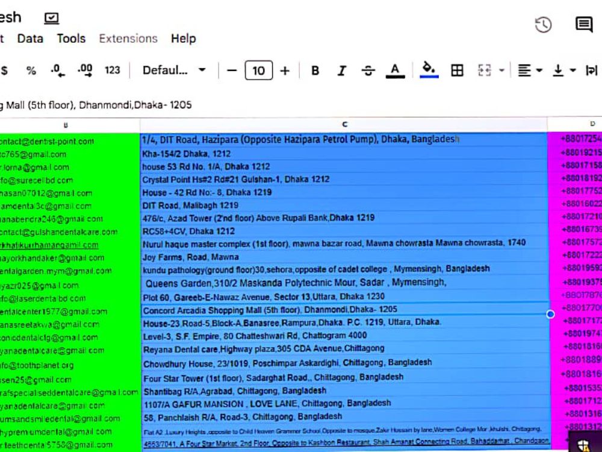Select cell 'kundu pathology(ground floor)'

point(344,269)
